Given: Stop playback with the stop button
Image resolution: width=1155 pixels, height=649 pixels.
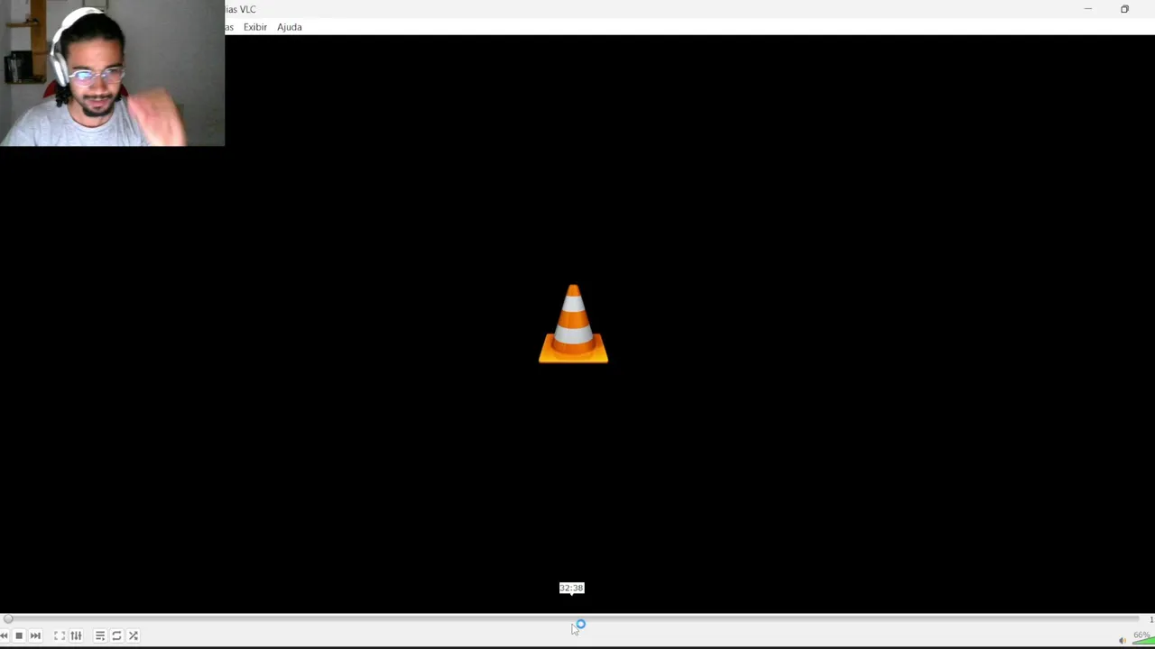Looking at the screenshot, I should 19,635.
